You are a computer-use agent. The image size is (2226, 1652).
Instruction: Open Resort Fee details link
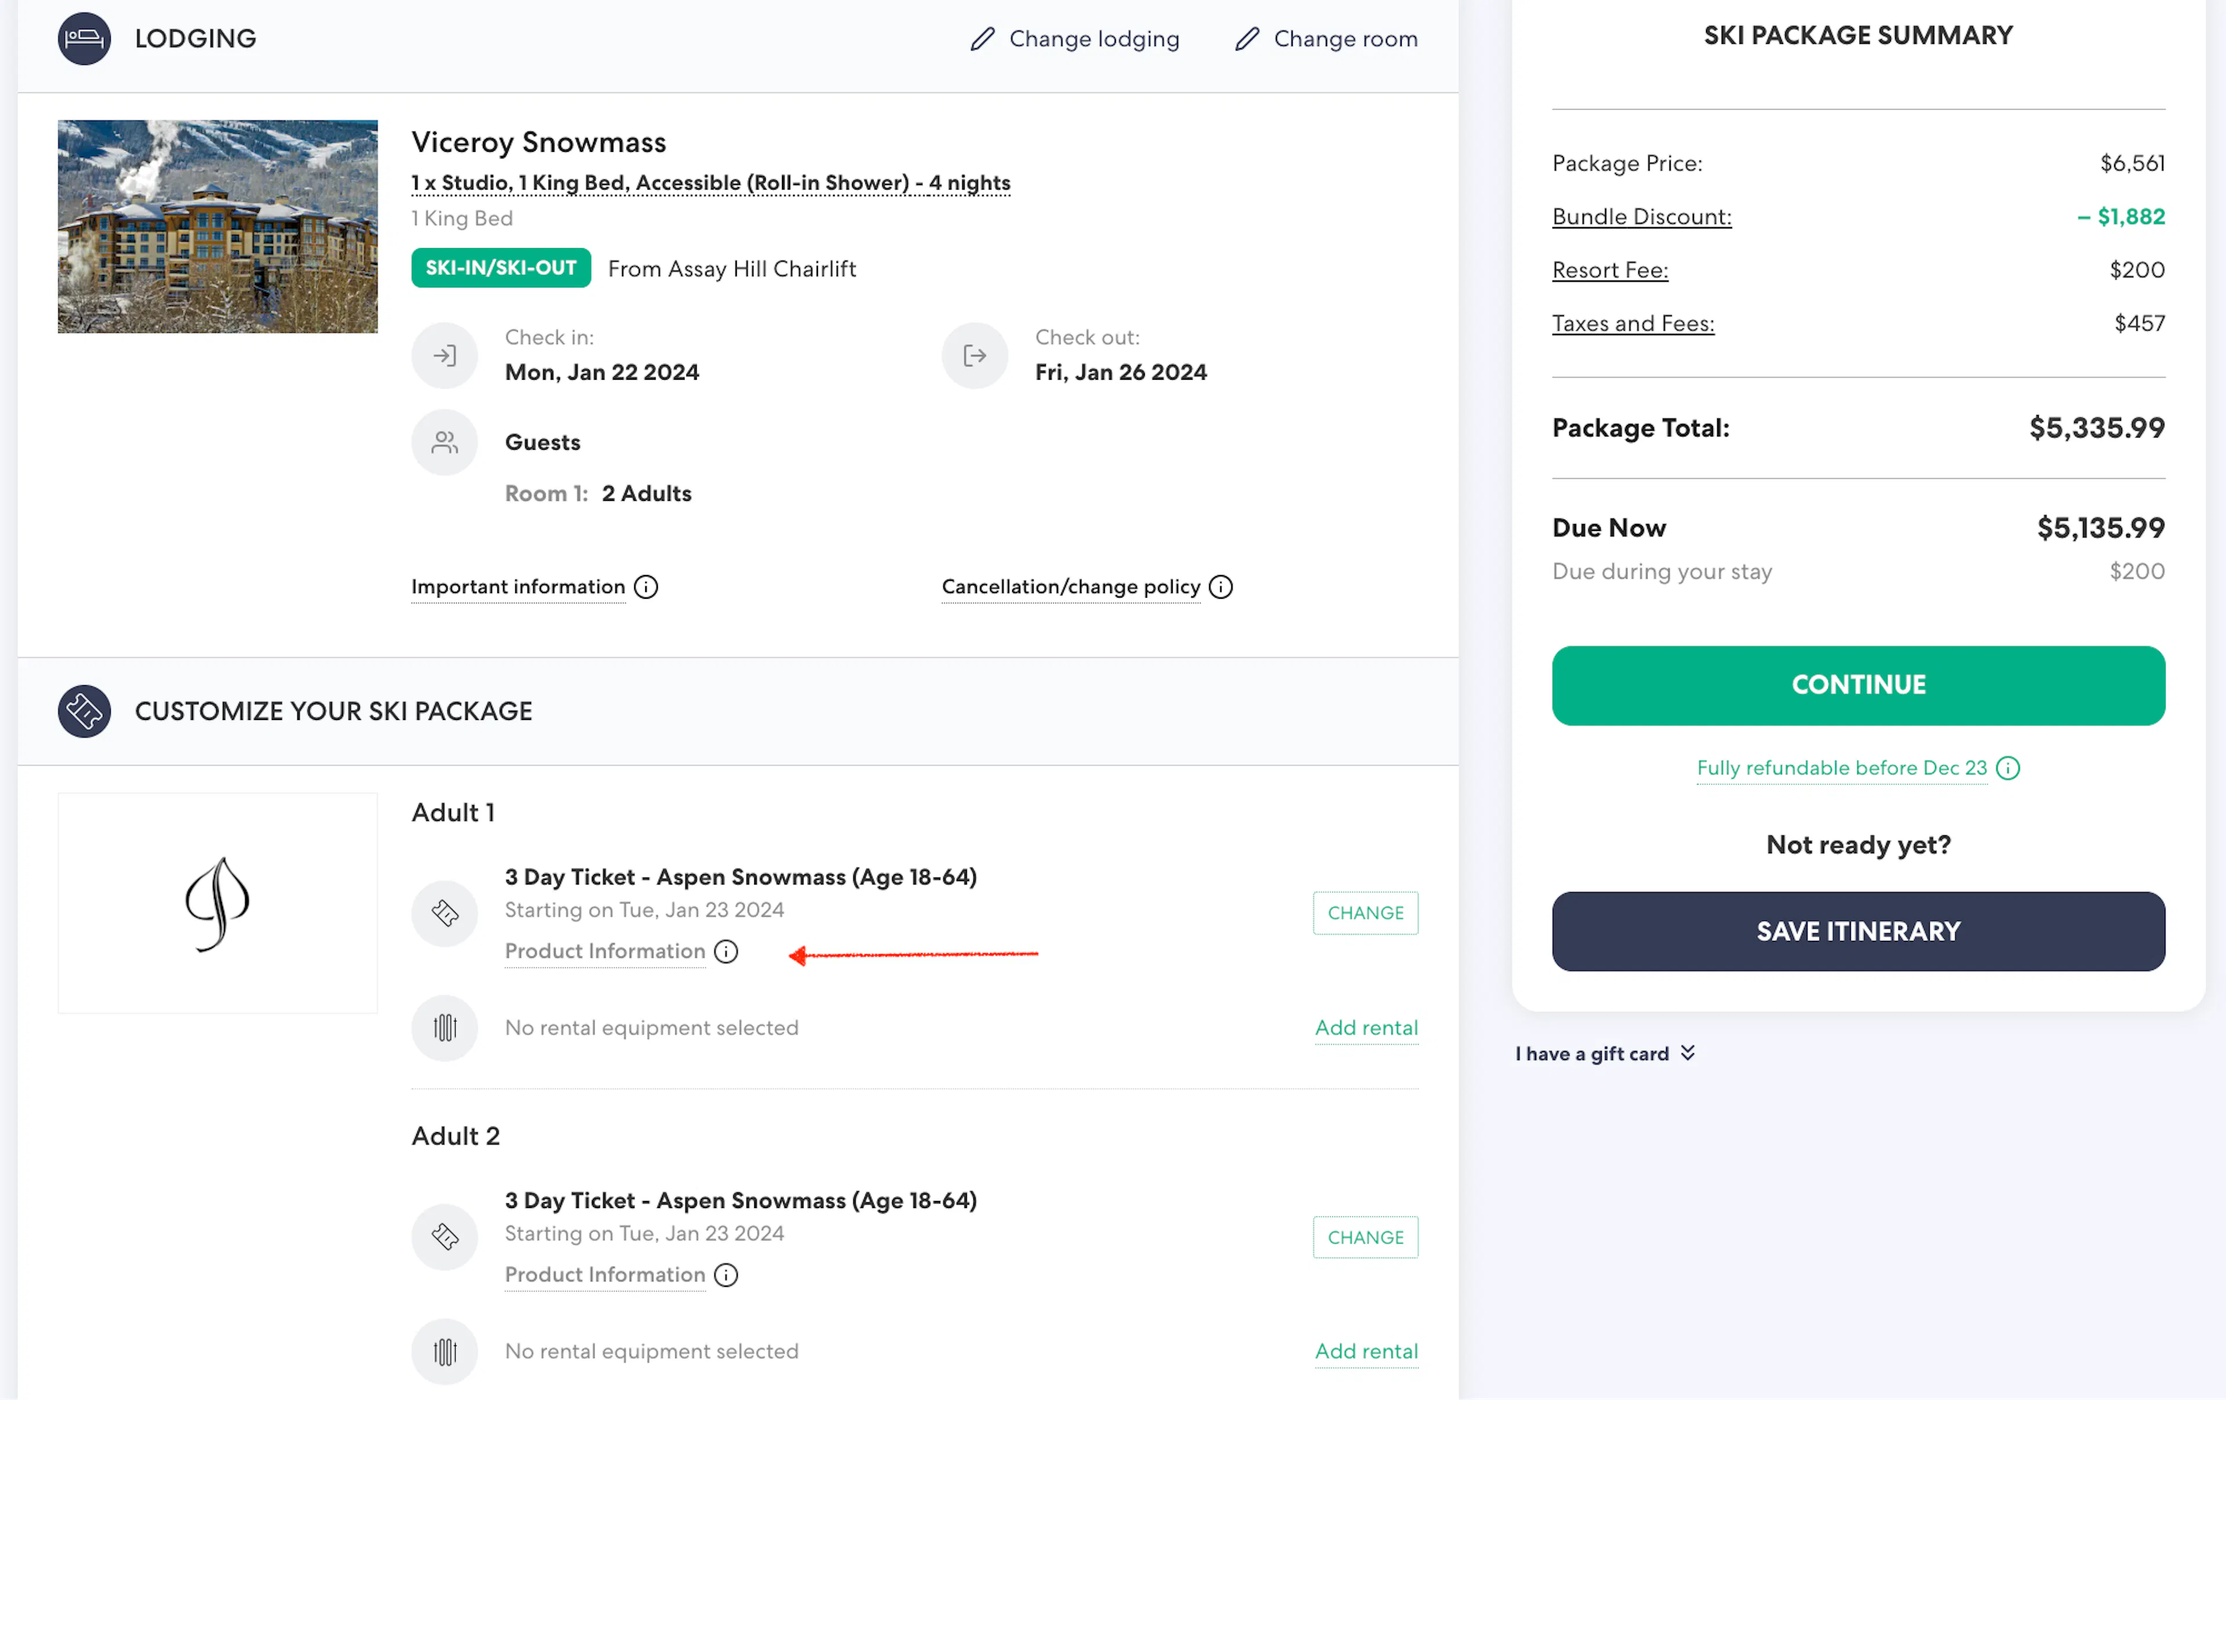(1609, 270)
